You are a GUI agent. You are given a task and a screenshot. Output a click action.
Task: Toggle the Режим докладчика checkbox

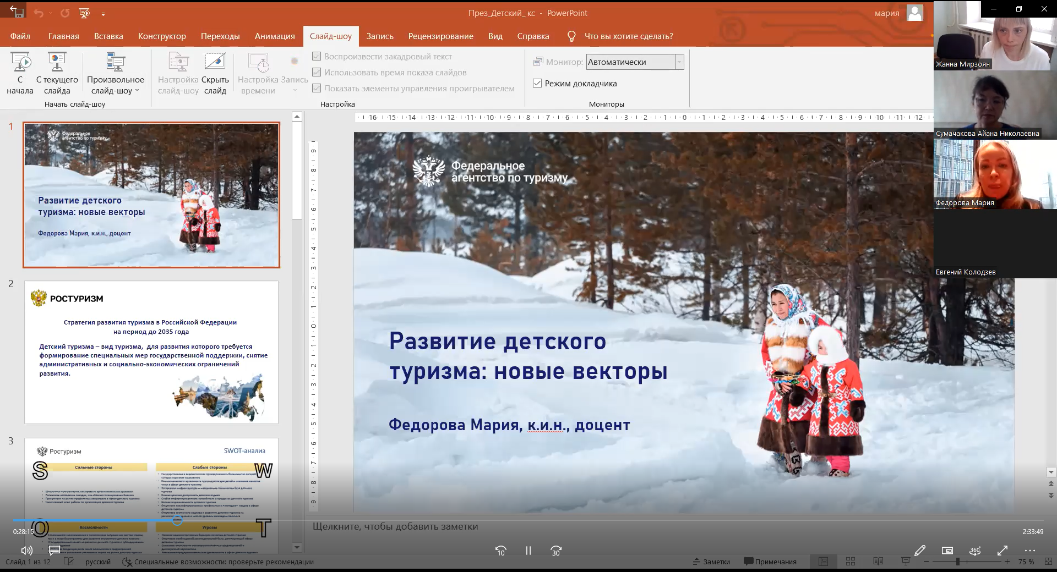(537, 84)
